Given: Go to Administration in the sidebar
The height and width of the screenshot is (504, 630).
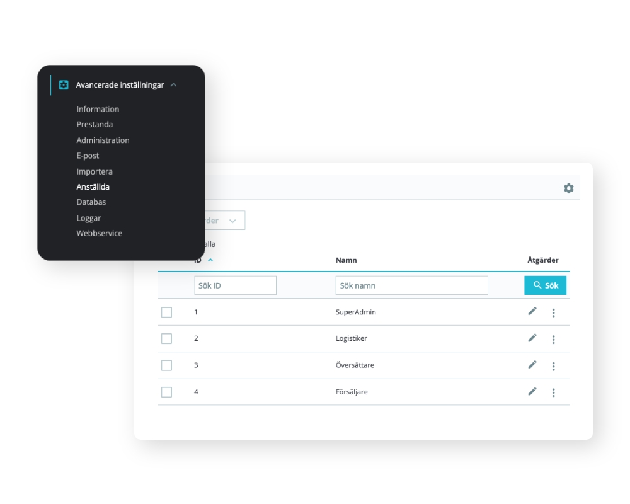Looking at the screenshot, I should tap(103, 140).
